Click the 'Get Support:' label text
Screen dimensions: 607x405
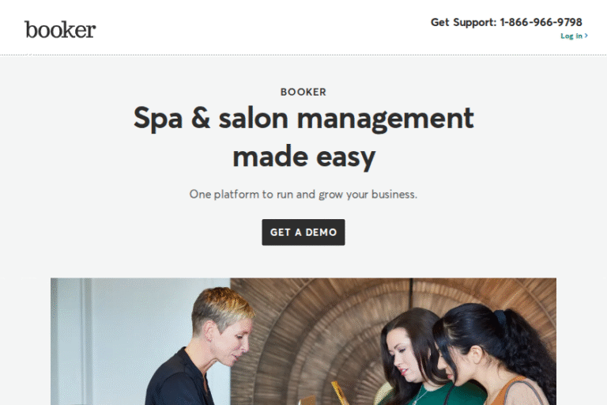pos(463,22)
